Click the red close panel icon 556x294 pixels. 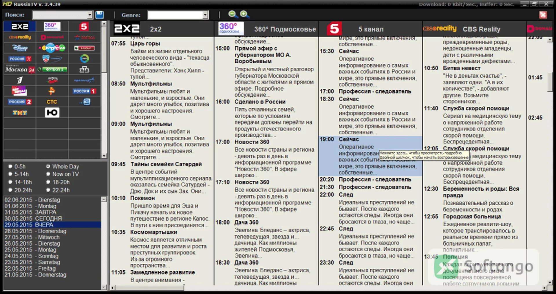click(x=543, y=15)
